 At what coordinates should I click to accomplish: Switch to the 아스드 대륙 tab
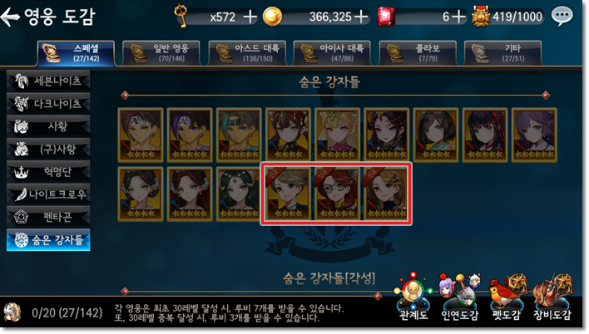pyautogui.click(x=247, y=53)
